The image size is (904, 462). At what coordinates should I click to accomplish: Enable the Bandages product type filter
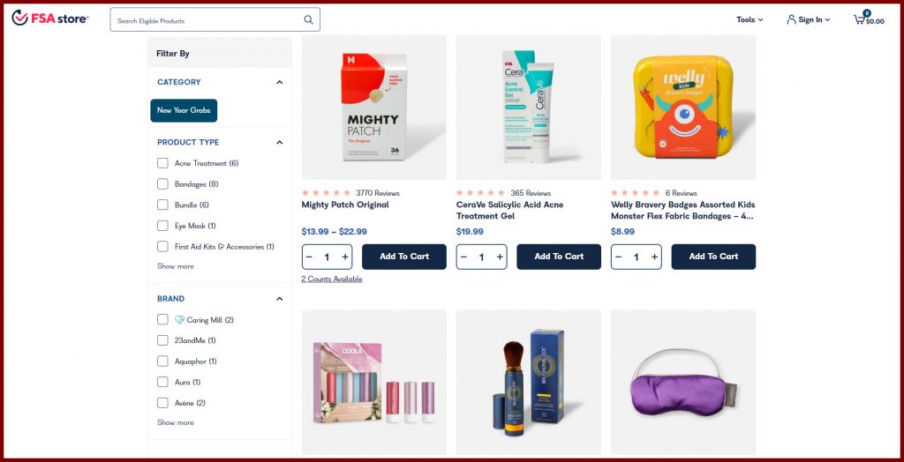162,184
